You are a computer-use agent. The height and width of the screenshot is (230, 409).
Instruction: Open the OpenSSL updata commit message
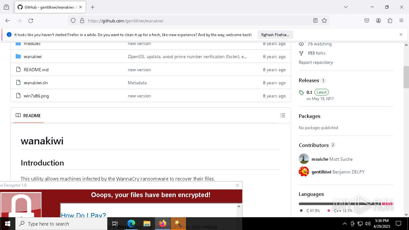(187, 57)
